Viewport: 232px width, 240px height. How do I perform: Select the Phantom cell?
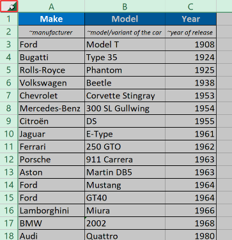coord(125,70)
